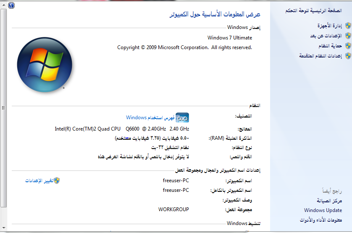Click تغيير الإعدادات change settings link
This screenshot has height=233, width=352.
pyautogui.click(x=39, y=181)
